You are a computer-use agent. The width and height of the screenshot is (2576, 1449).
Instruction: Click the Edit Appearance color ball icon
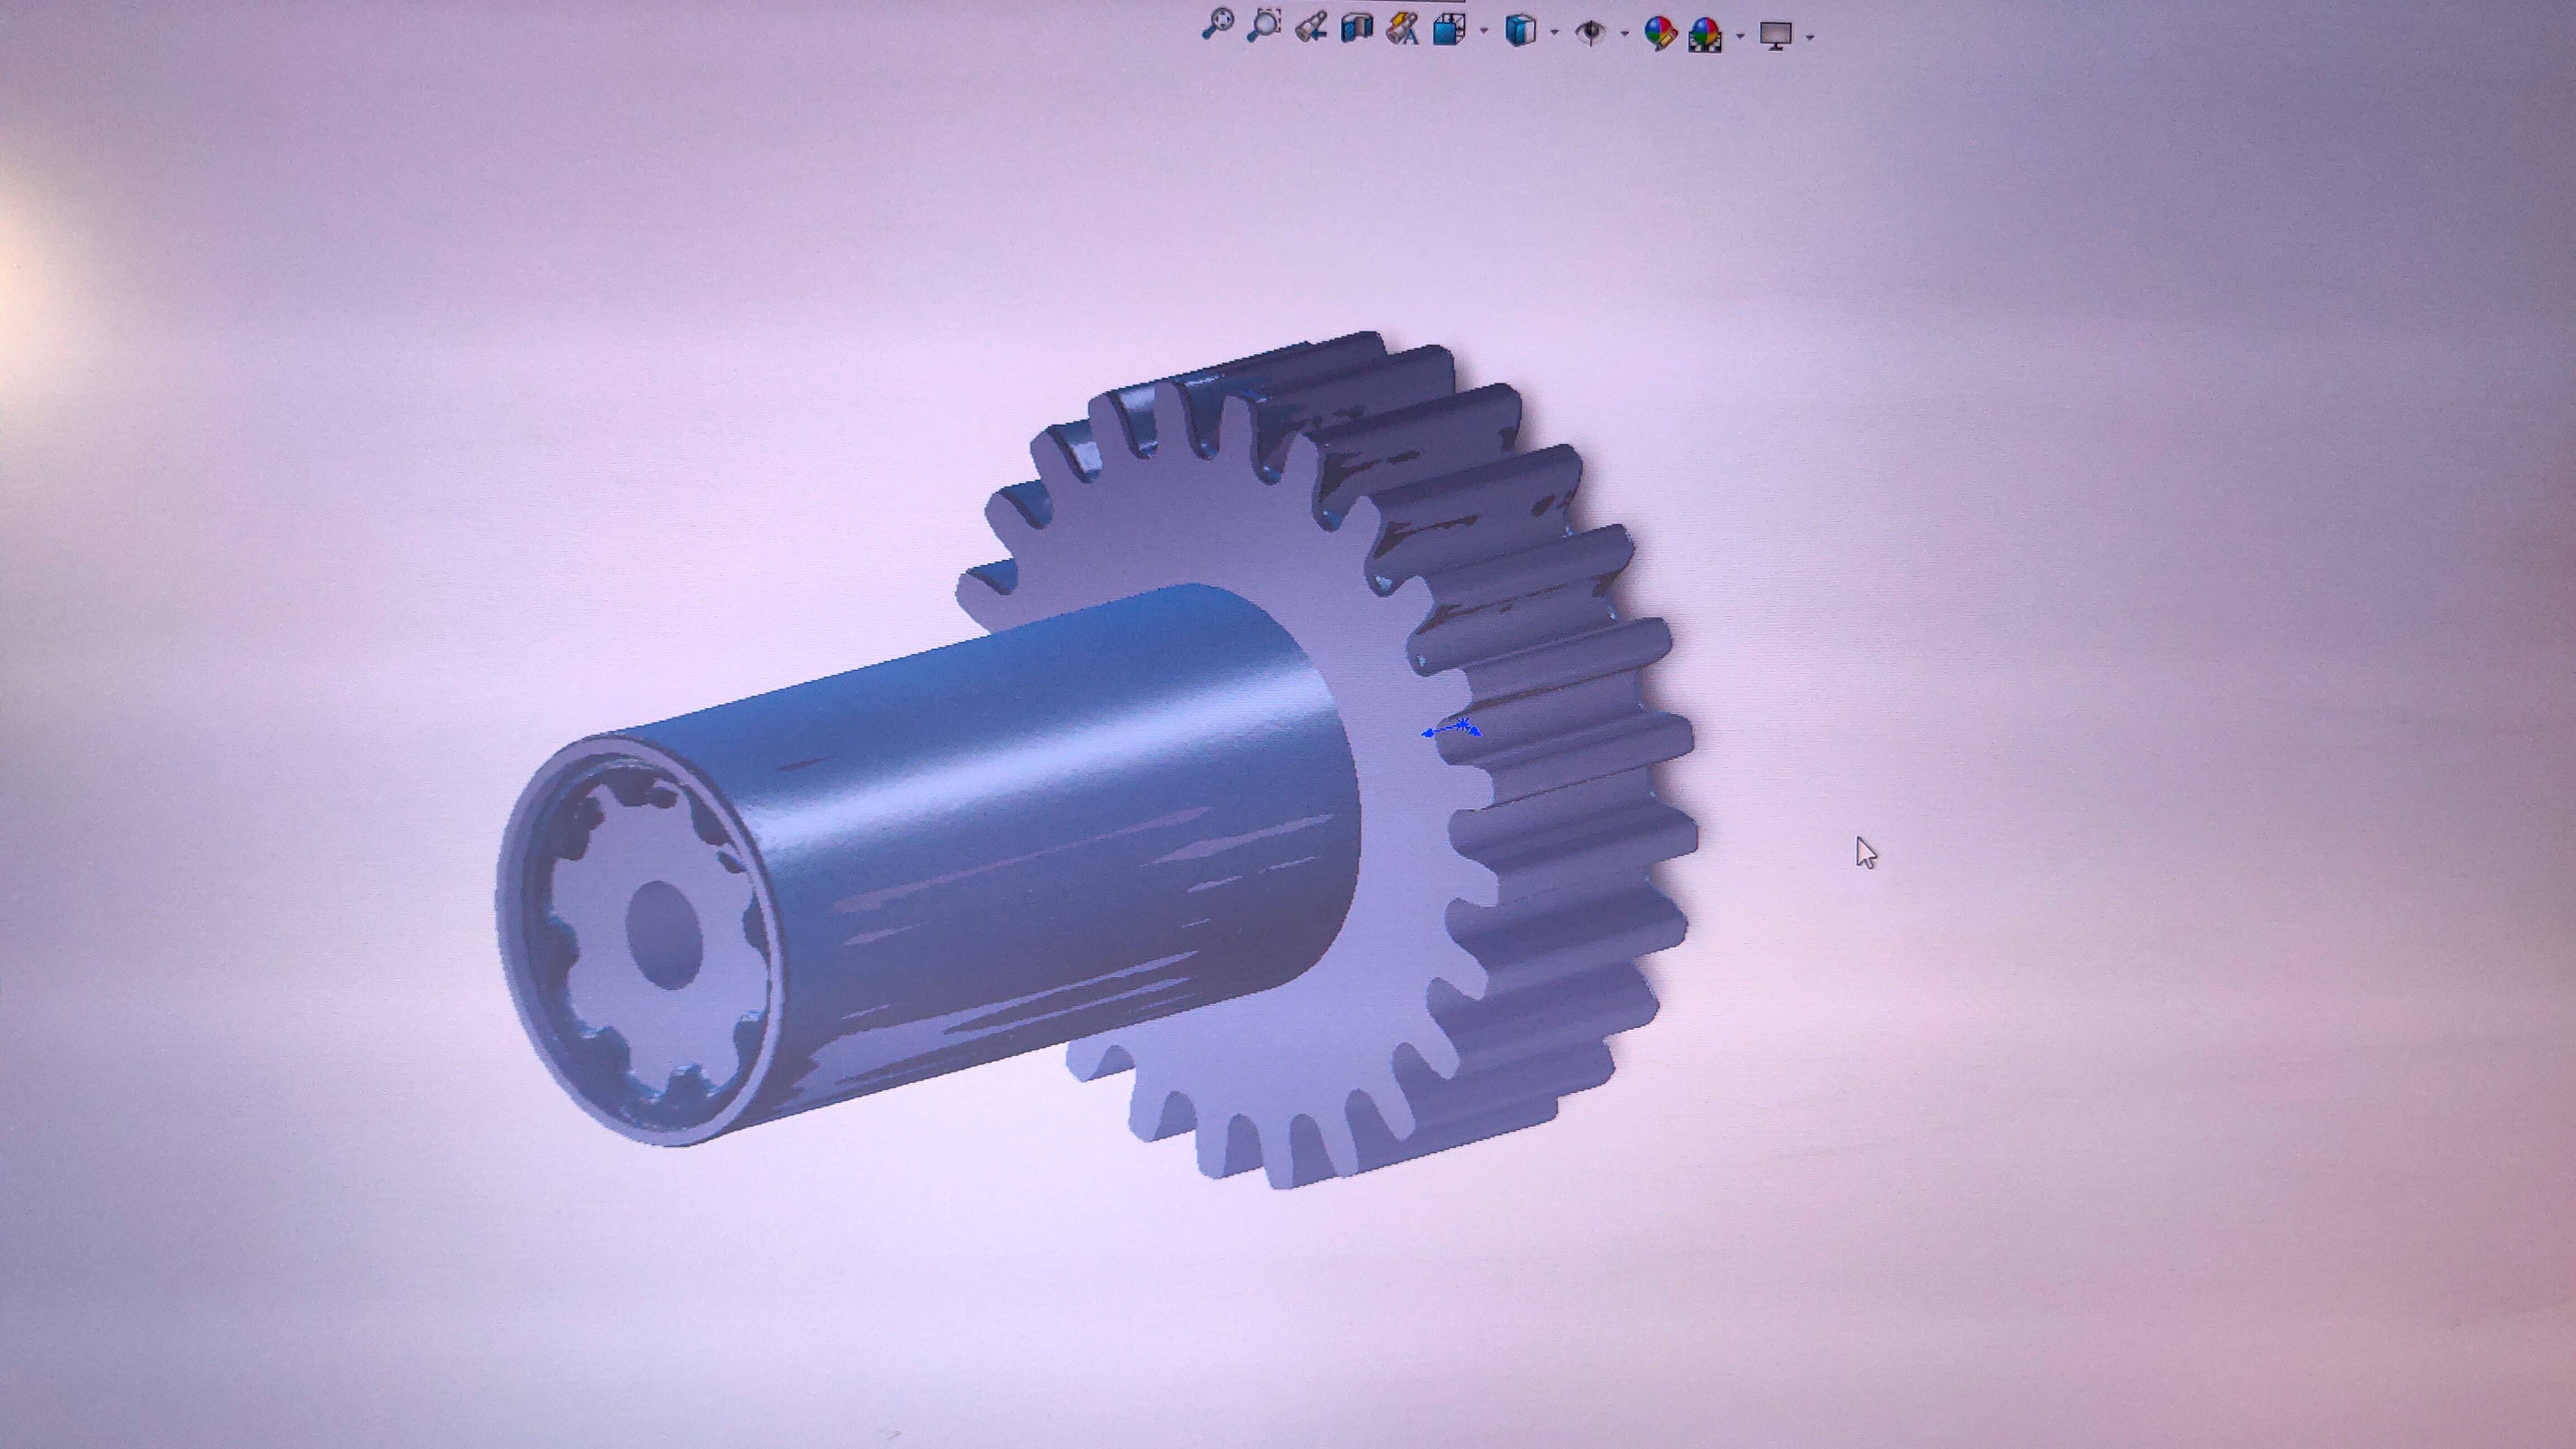tap(1660, 34)
